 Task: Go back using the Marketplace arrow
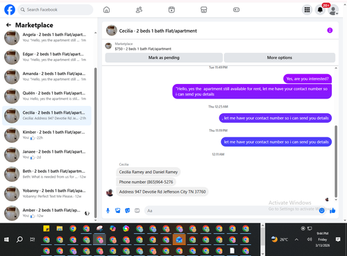pos(8,25)
